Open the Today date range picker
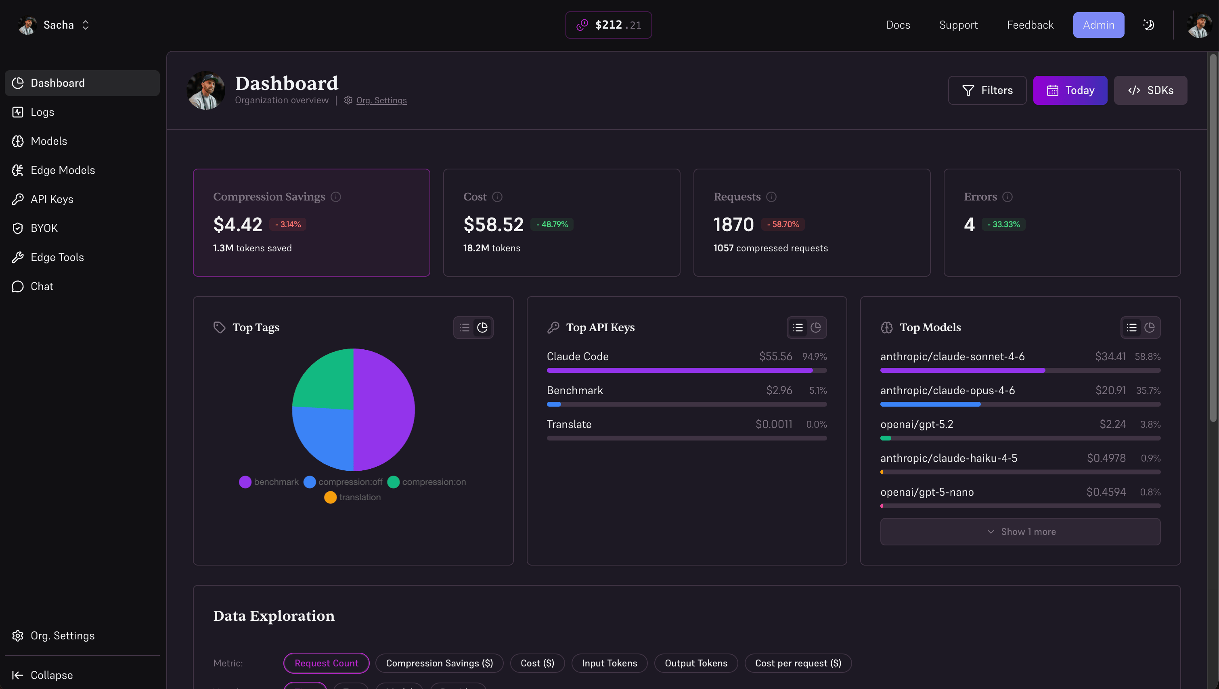 tap(1070, 90)
